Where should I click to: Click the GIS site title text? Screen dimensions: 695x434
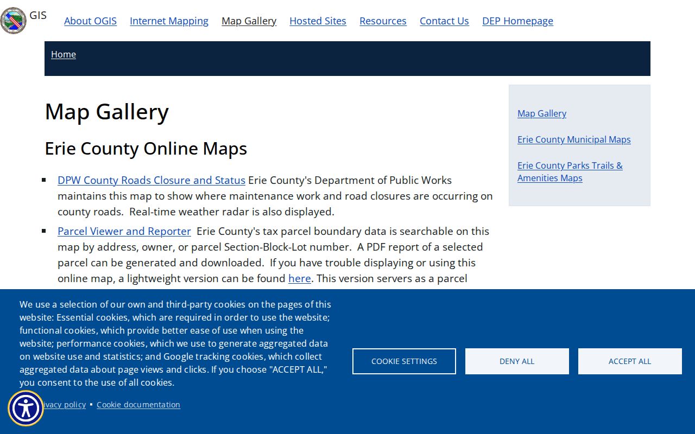(x=38, y=15)
